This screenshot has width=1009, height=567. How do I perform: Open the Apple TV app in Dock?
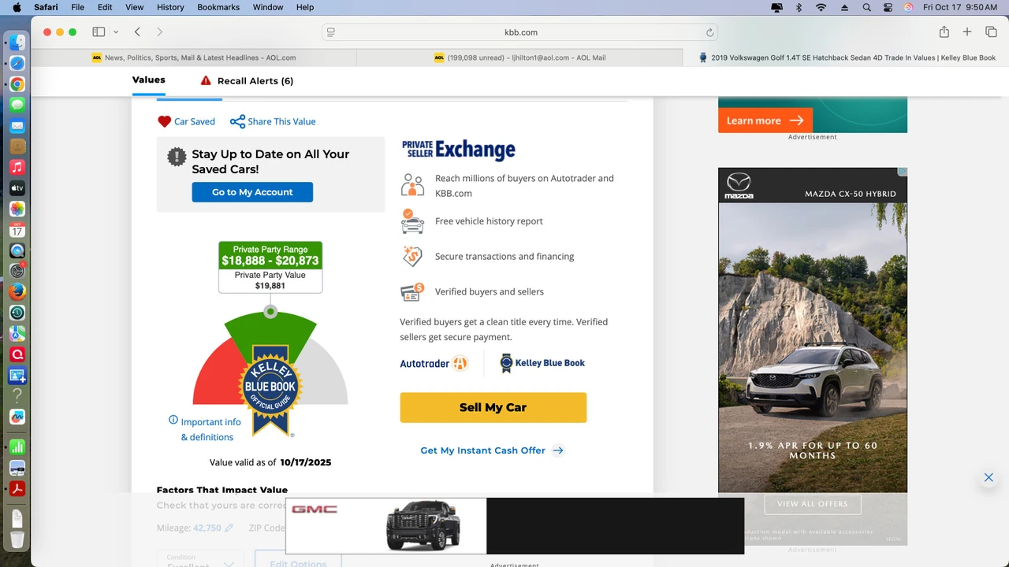17,188
